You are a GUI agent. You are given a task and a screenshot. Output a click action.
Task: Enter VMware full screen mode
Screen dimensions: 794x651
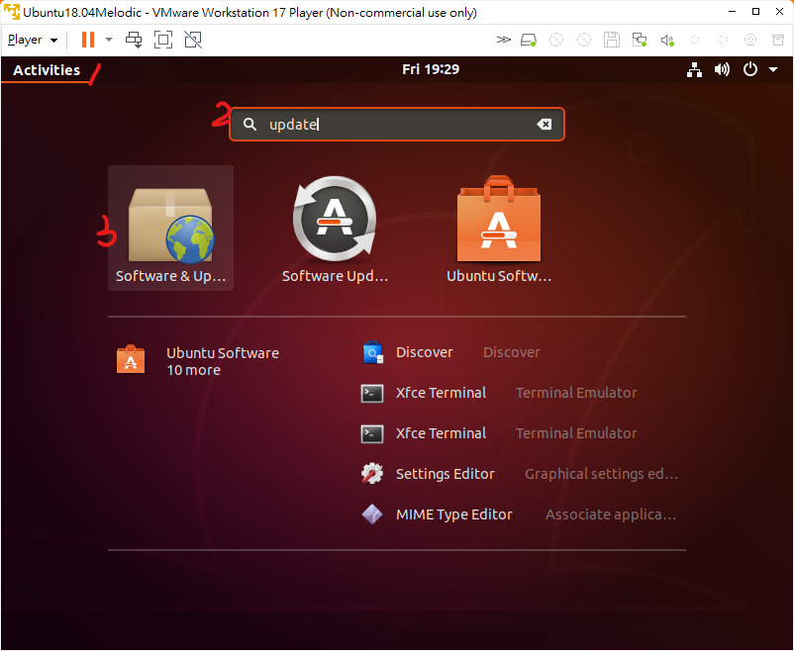pyautogui.click(x=163, y=40)
